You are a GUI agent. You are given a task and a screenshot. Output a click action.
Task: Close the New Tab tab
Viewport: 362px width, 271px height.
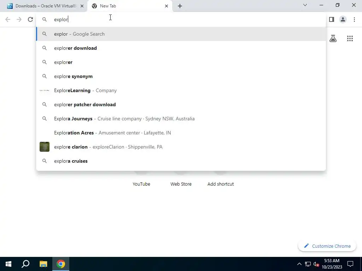[x=167, y=6]
